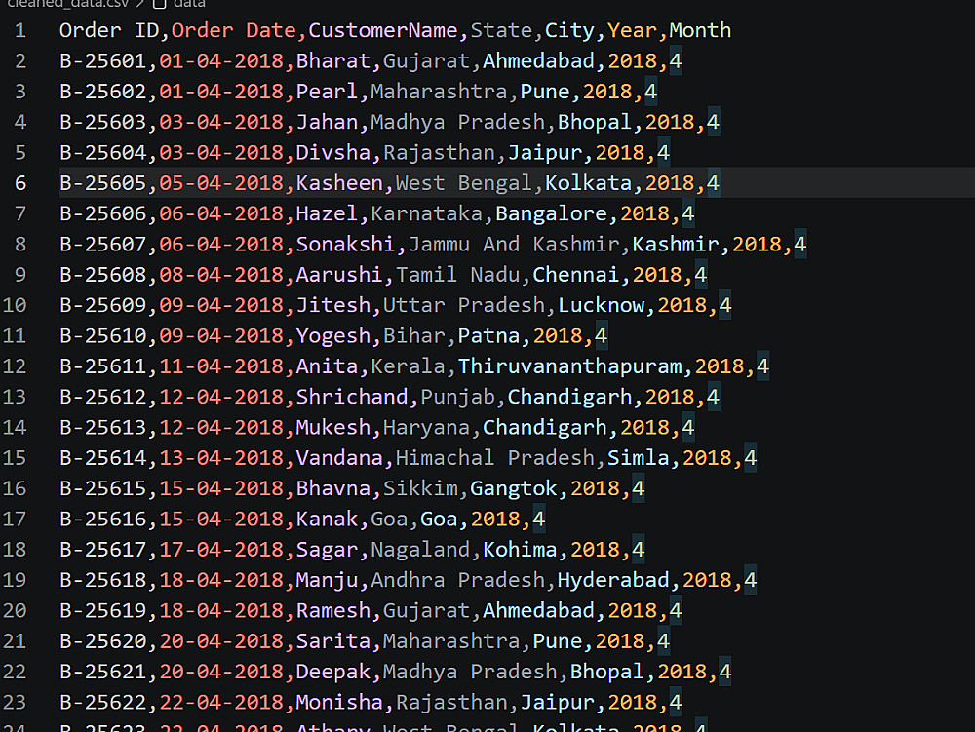Click customer name Sagar
Viewport: 975px width, 732px height.
click(x=327, y=549)
